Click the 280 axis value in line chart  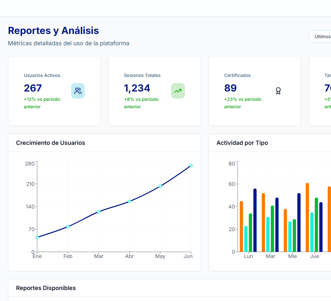(30, 164)
